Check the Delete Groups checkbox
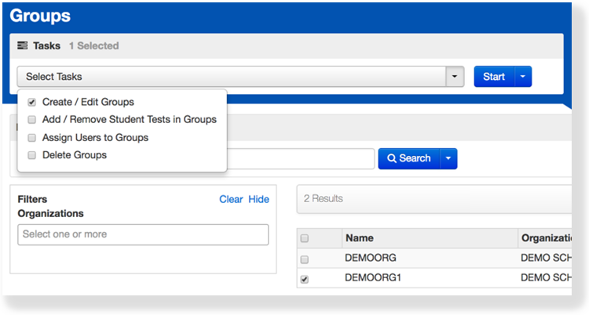589x315 pixels. (x=31, y=155)
